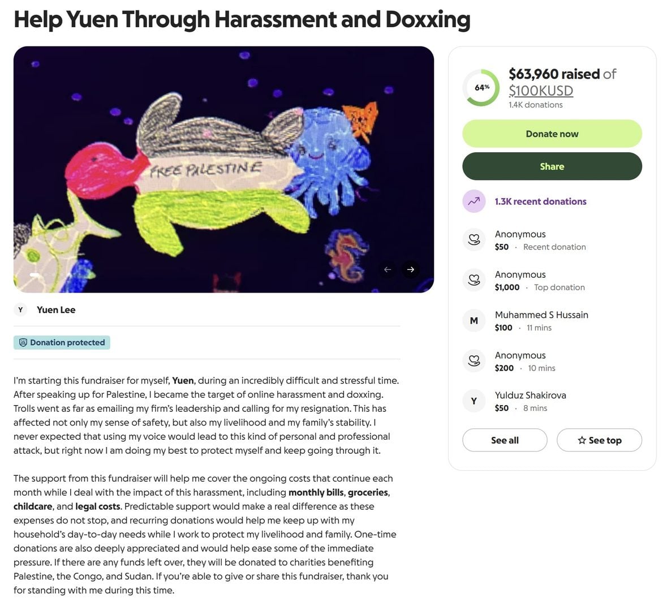Viewport: 667px width, 602px height.
Task: Click Yulduz Shakirova's Y avatar
Action: (x=474, y=401)
